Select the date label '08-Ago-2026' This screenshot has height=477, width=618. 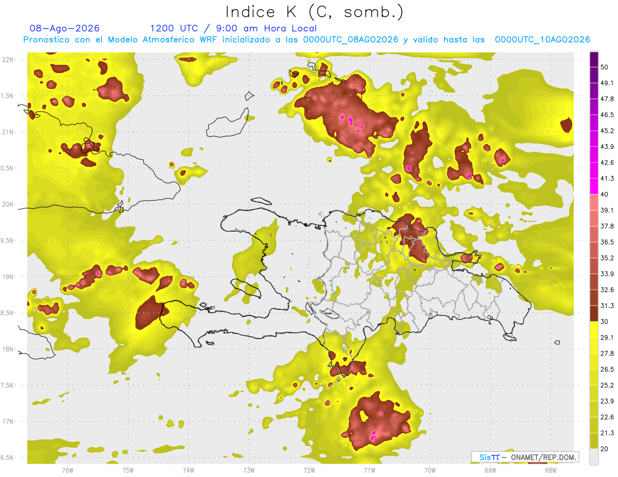(65, 28)
